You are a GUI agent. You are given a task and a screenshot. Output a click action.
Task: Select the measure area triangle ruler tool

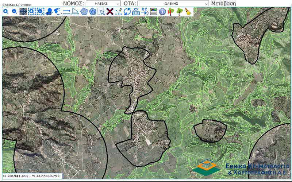75,12
